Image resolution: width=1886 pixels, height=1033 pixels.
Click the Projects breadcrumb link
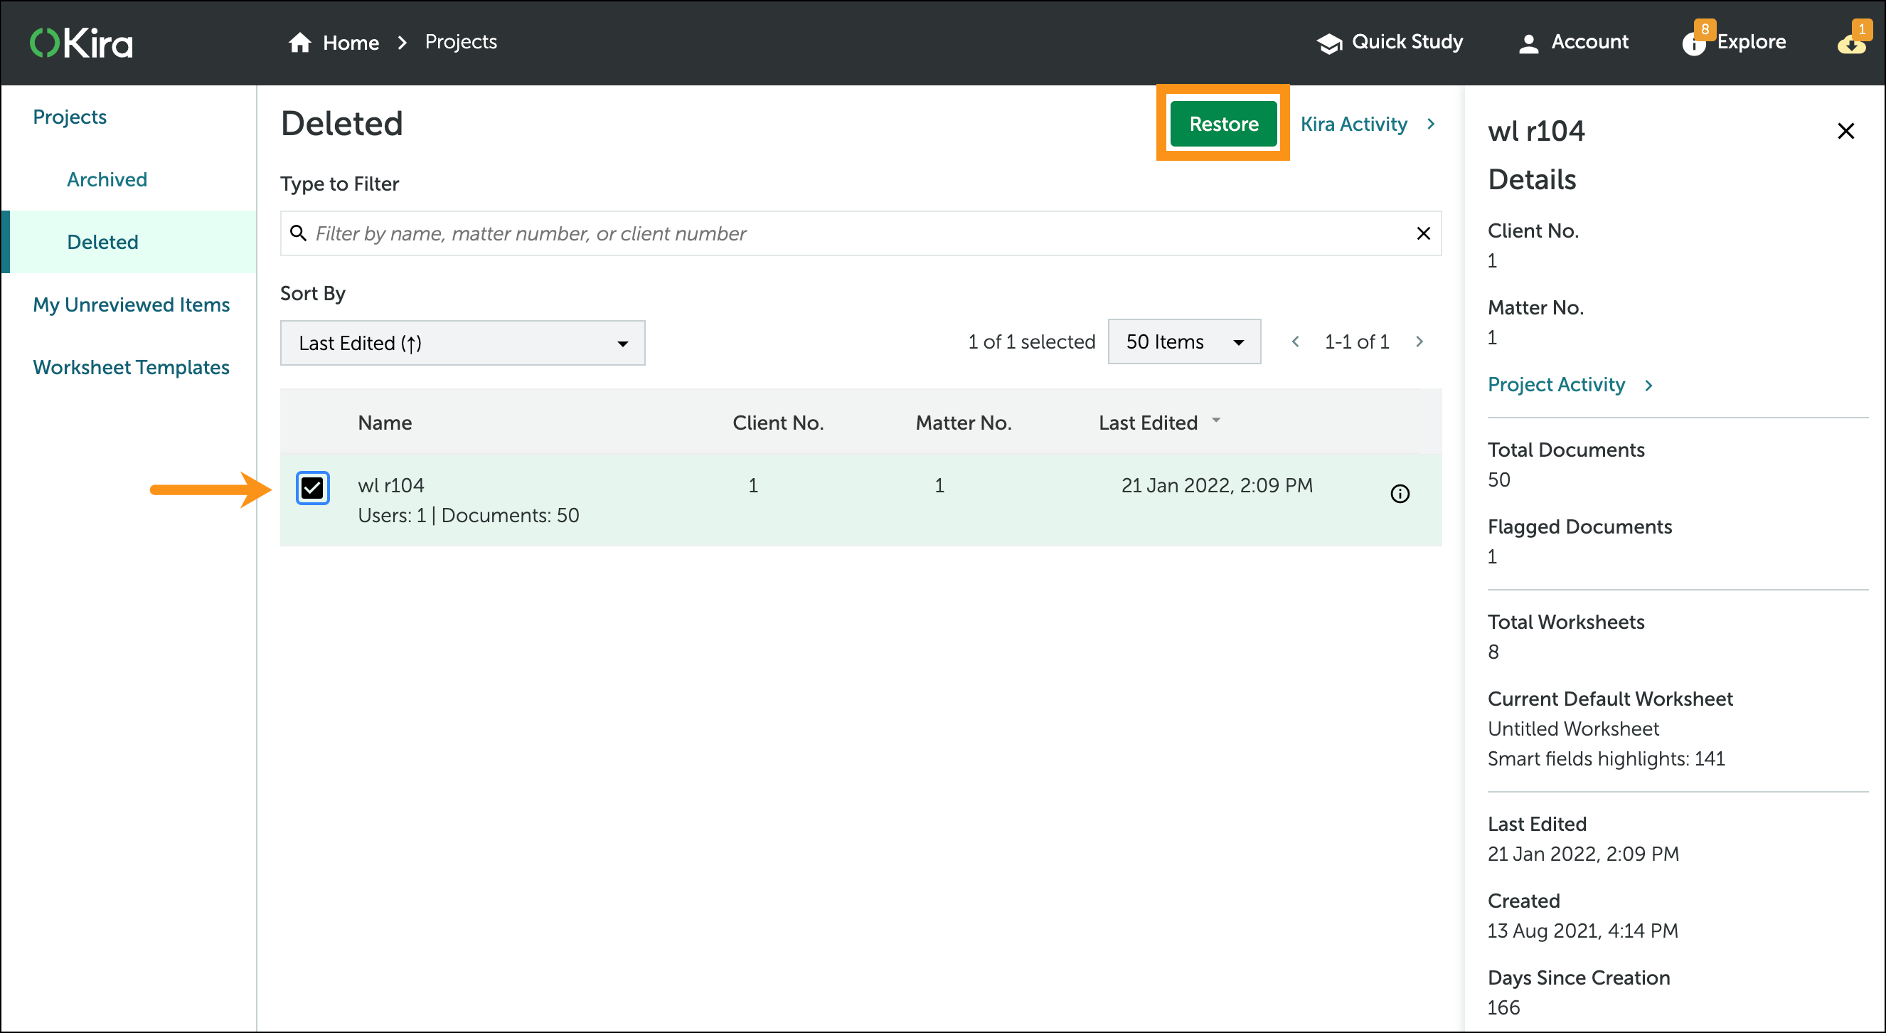coord(462,42)
